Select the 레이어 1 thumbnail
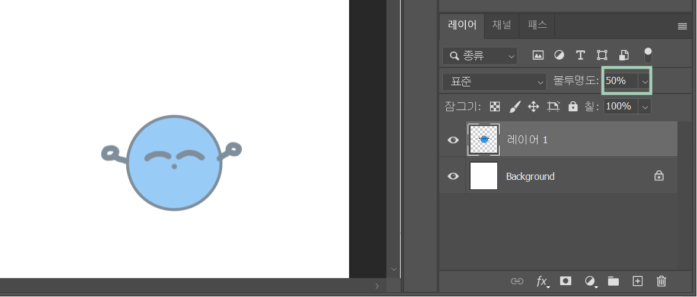 (x=484, y=140)
